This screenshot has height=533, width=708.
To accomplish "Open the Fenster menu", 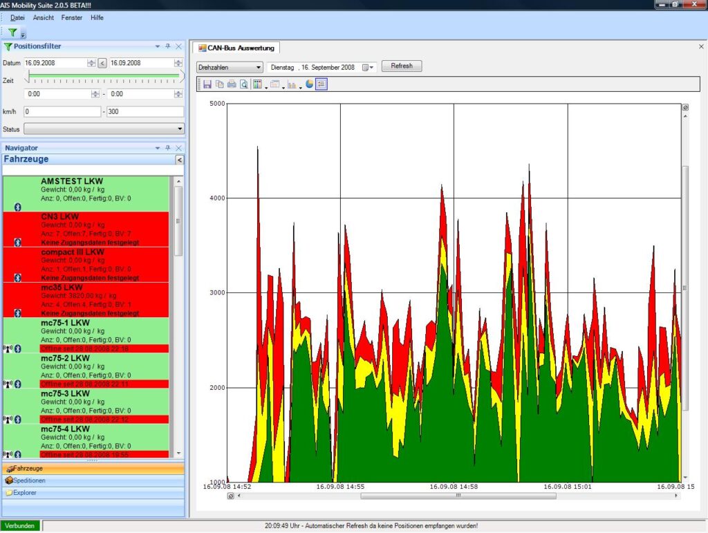I will [72, 17].
